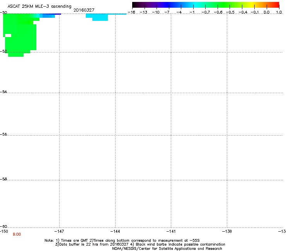The height and width of the screenshot is (251, 286).
Task: Click the '-13' color scale label
Action: click(143, 12)
